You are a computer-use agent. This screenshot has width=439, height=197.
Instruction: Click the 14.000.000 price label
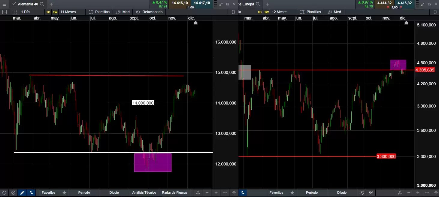(x=143, y=103)
